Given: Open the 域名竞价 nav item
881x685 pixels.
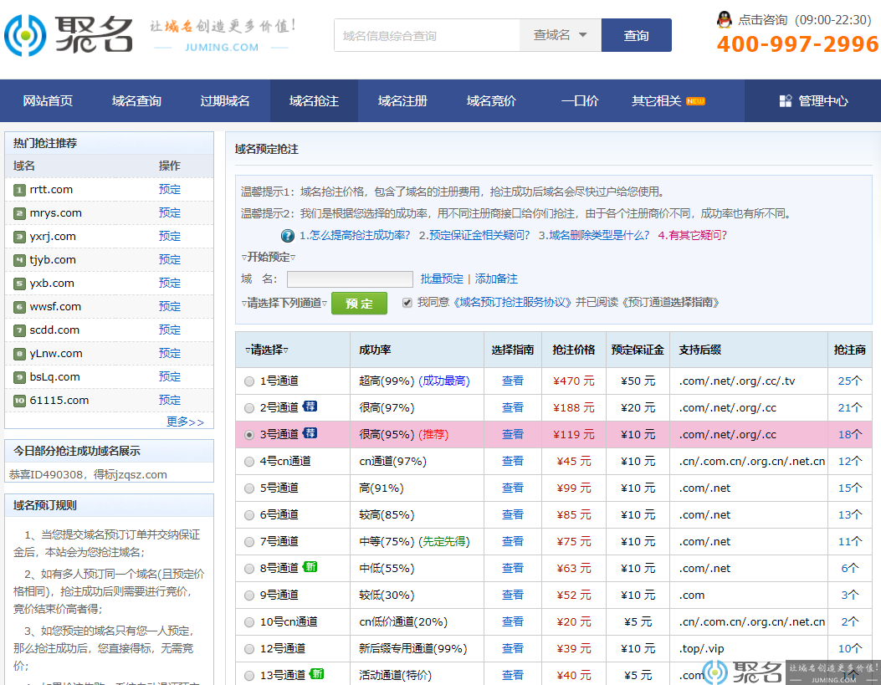Looking at the screenshot, I should [x=491, y=101].
